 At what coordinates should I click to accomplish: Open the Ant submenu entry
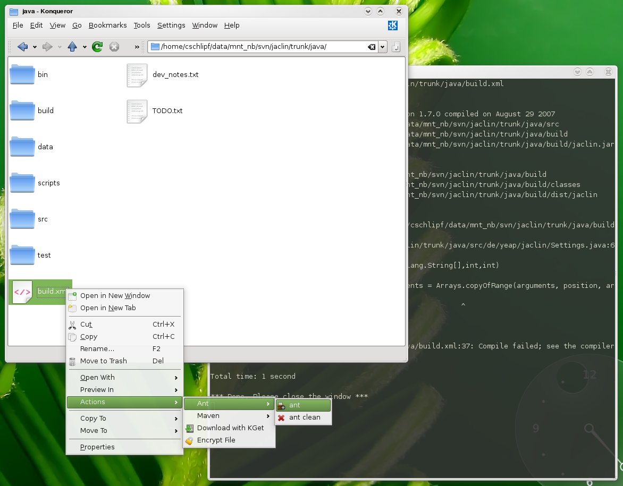[x=229, y=404]
